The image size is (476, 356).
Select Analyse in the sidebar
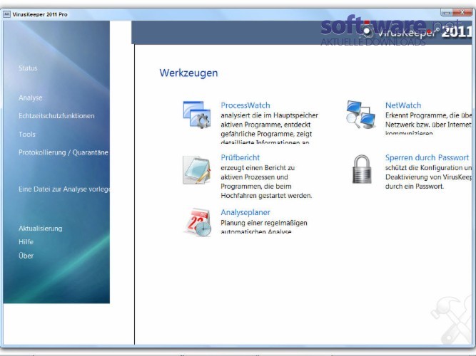(31, 98)
